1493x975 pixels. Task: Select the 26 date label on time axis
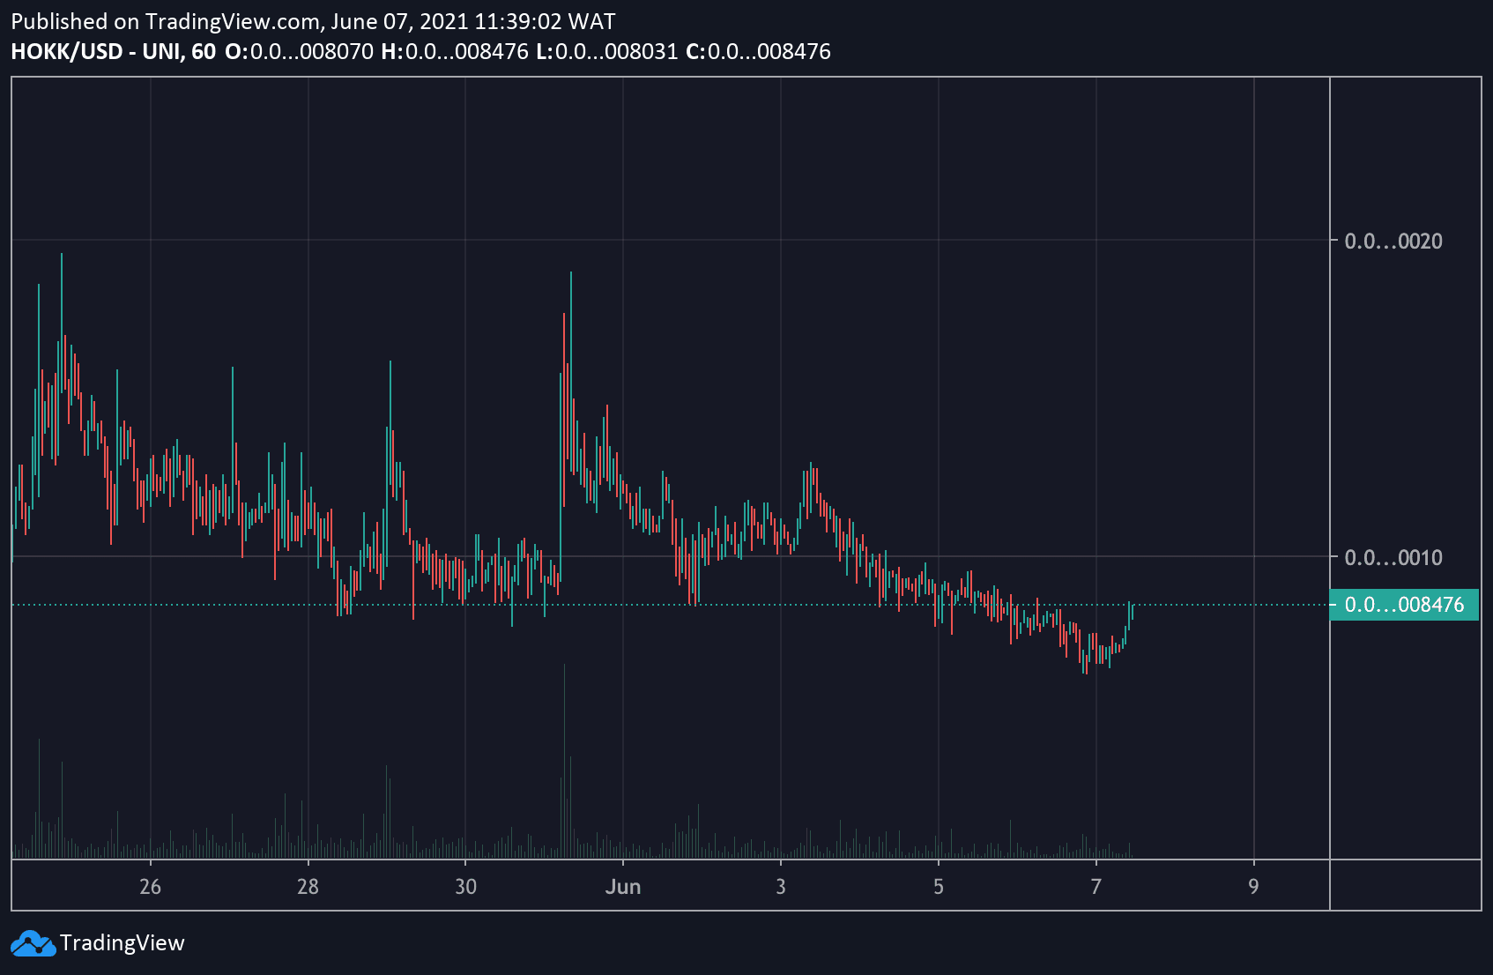click(150, 887)
